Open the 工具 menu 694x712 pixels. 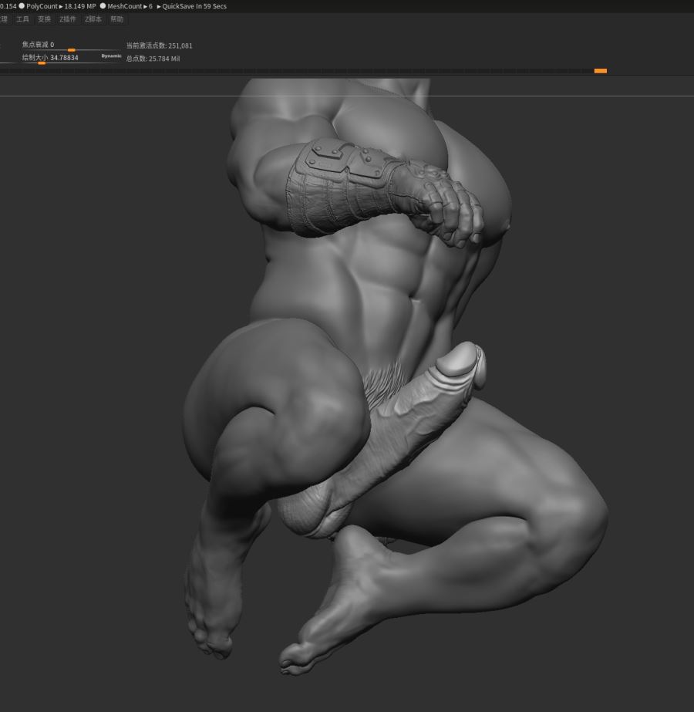pyautogui.click(x=22, y=19)
